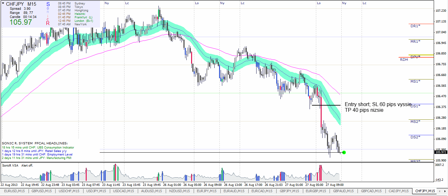Click the RDH level label

(404, 60)
